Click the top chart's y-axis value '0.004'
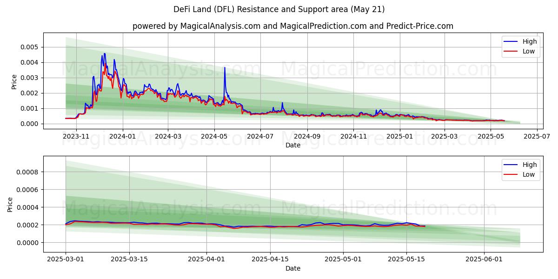 [x=30, y=62]
